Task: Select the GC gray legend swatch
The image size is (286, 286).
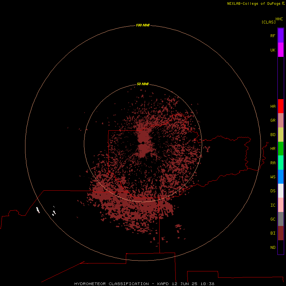Action: point(281,219)
